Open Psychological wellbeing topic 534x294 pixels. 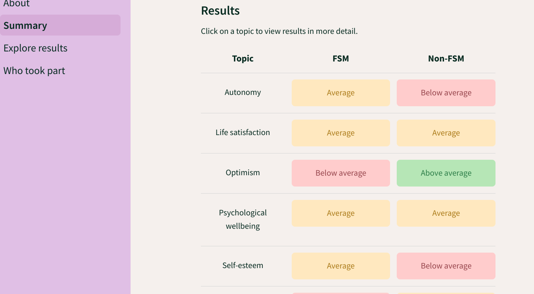tap(243, 219)
